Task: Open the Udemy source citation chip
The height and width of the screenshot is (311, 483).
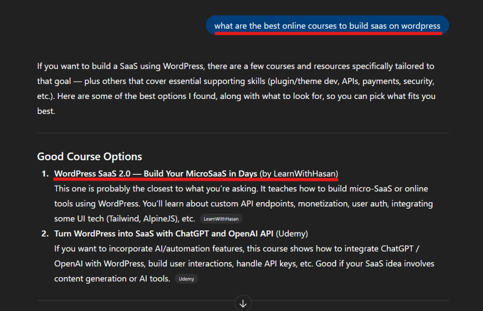Action: click(186, 279)
